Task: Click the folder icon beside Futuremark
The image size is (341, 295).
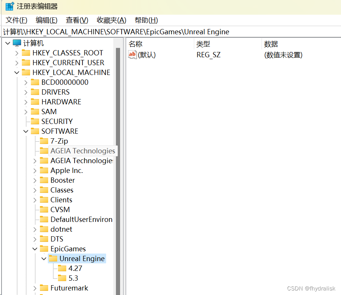Action: click(44, 288)
